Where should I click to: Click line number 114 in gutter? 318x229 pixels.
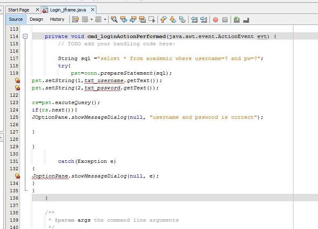[x=14, y=36]
